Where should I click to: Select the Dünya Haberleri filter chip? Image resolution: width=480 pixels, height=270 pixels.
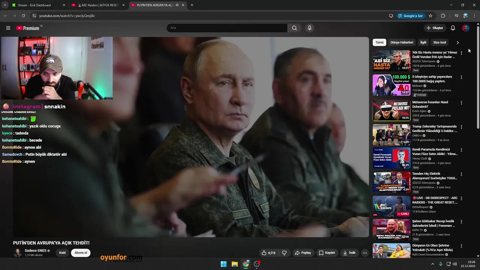pos(402,42)
